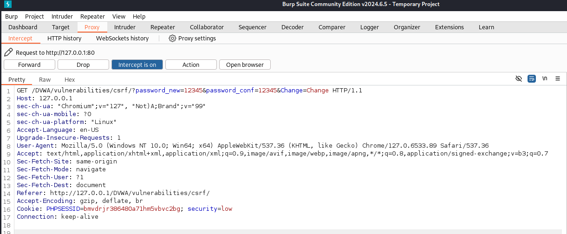The image size is (567, 234).
Task: Click the sec-ch-ua-platform "Linux" line
Action: coord(66,122)
